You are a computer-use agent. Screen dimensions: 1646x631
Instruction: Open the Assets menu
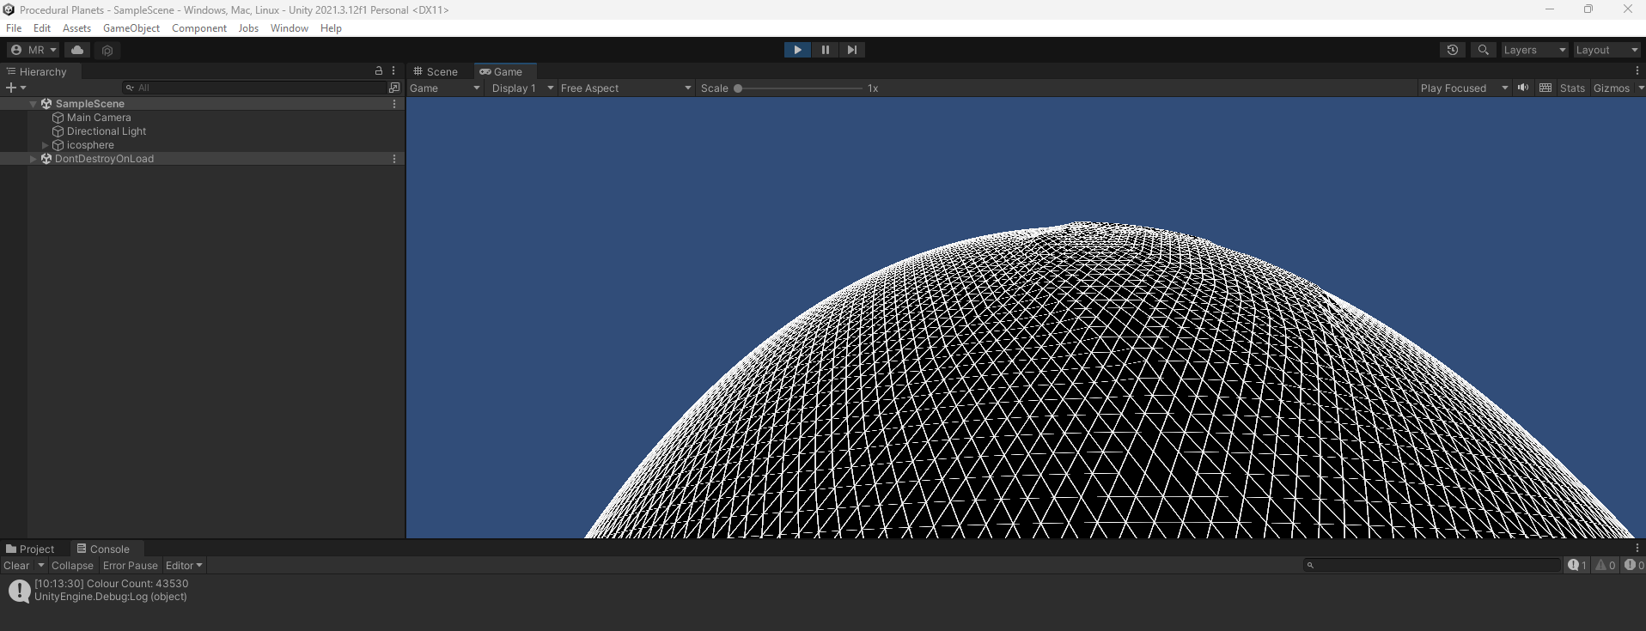[76, 28]
